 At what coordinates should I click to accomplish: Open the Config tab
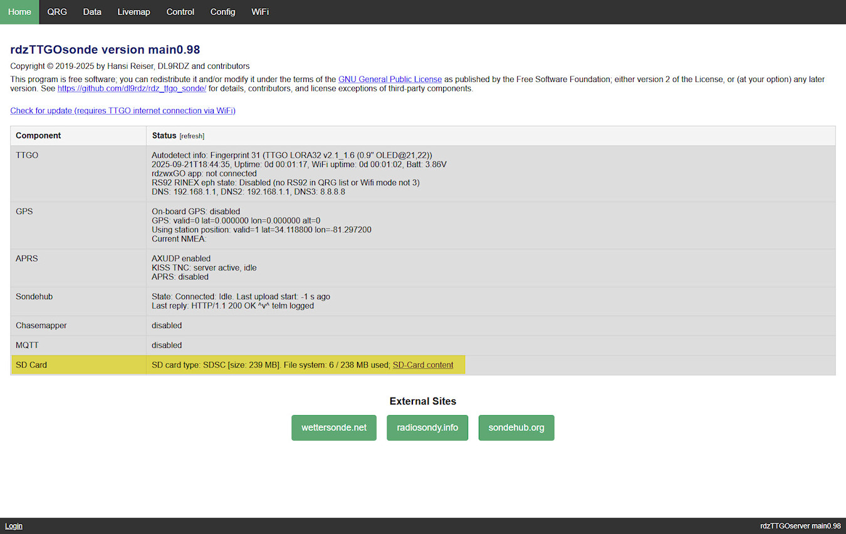222,12
